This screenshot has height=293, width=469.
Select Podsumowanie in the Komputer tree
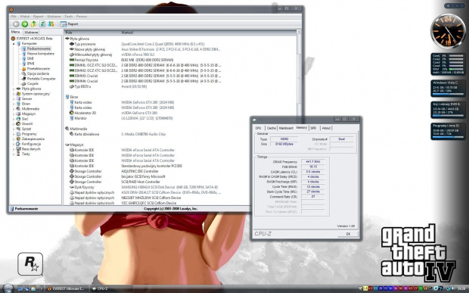click(x=39, y=48)
